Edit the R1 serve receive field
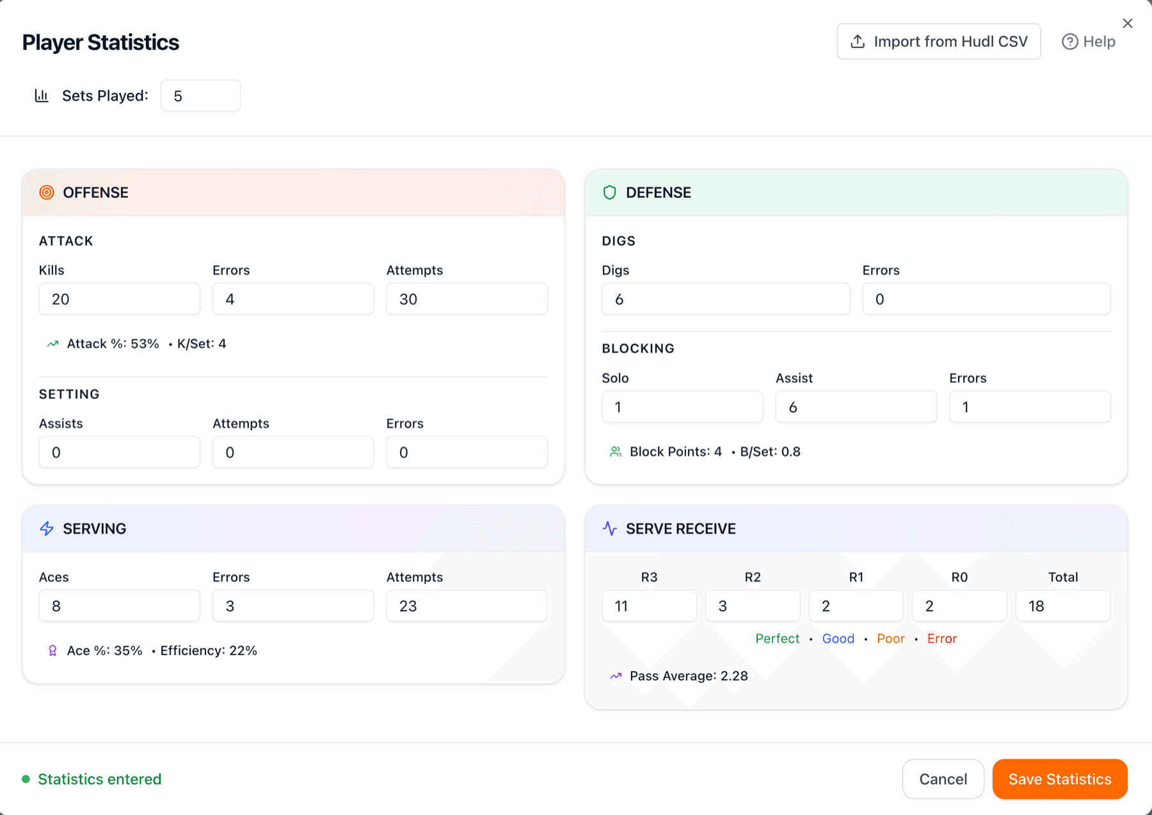This screenshot has height=815, width=1152. 856,606
